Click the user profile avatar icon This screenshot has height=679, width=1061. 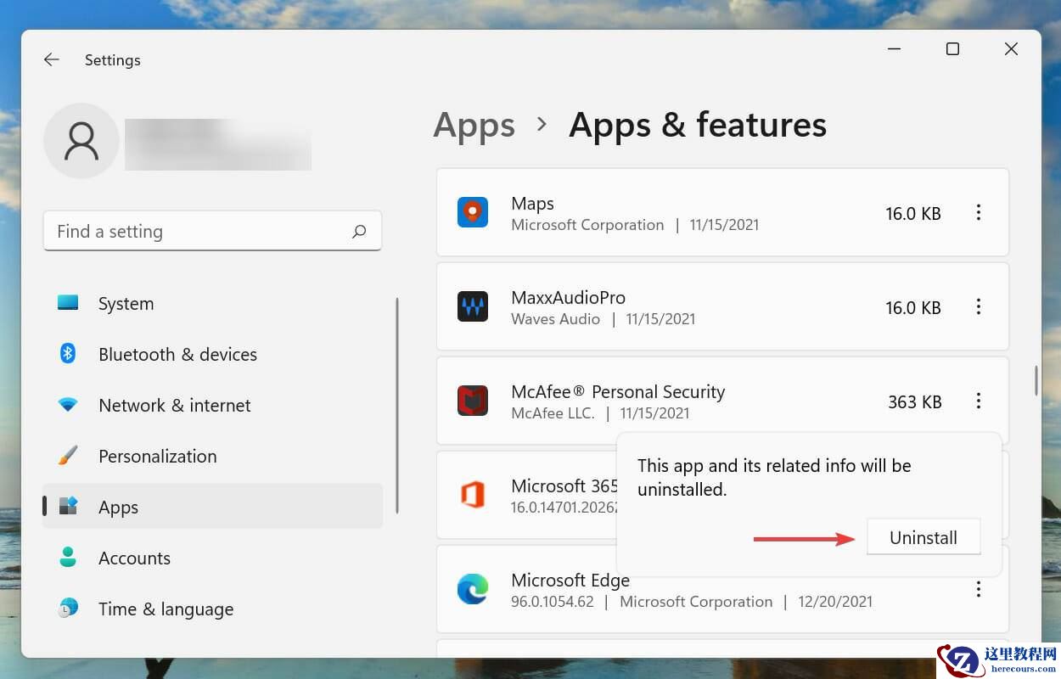point(81,141)
